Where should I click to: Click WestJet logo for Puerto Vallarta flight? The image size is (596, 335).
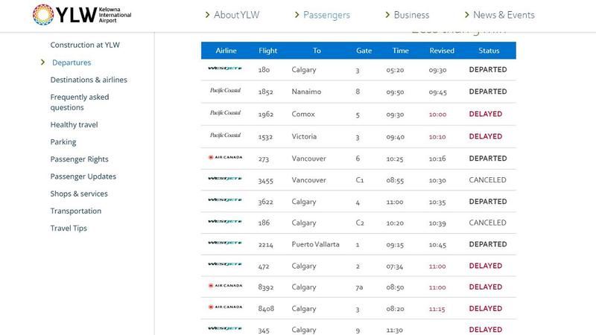point(225,244)
